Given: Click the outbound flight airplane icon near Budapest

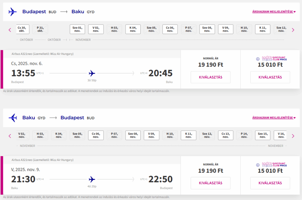Looking at the screenshot, I should point(13,12).
